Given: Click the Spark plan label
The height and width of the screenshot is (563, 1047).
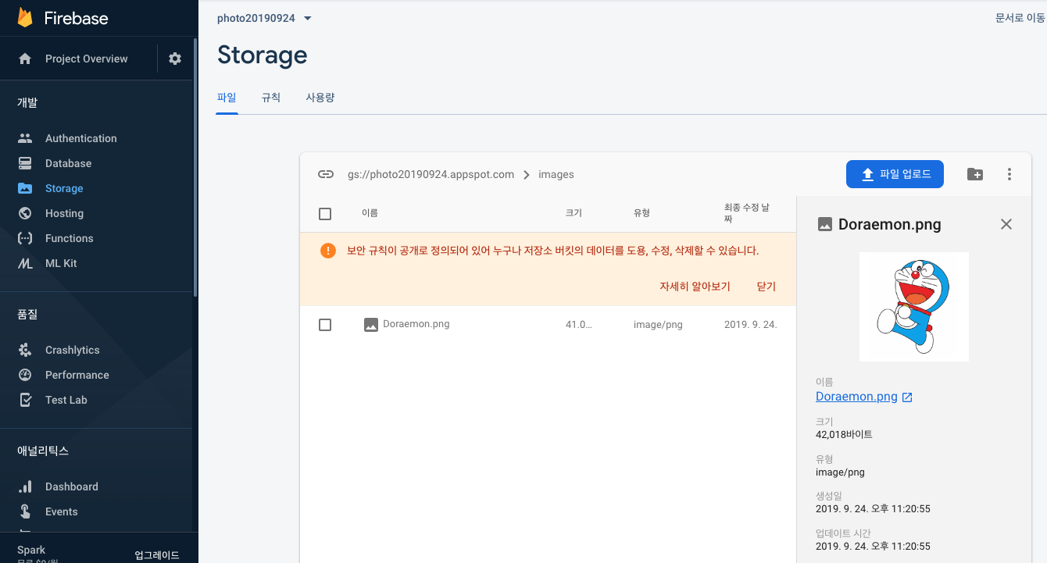Looking at the screenshot, I should point(31,550).
